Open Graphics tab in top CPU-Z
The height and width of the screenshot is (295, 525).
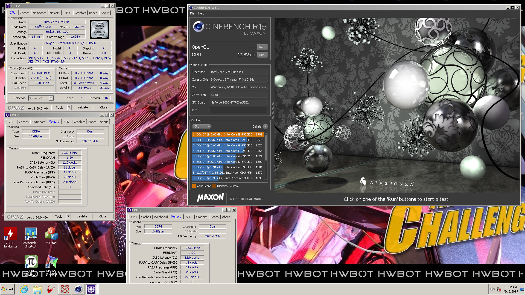(x=80, y=13)
